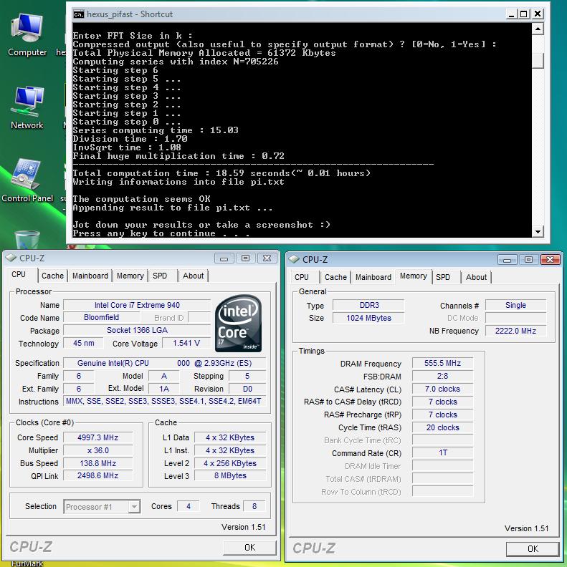Click the Intel Core i7 inside logo
This screenshot has width=567, height=567.
238,323
